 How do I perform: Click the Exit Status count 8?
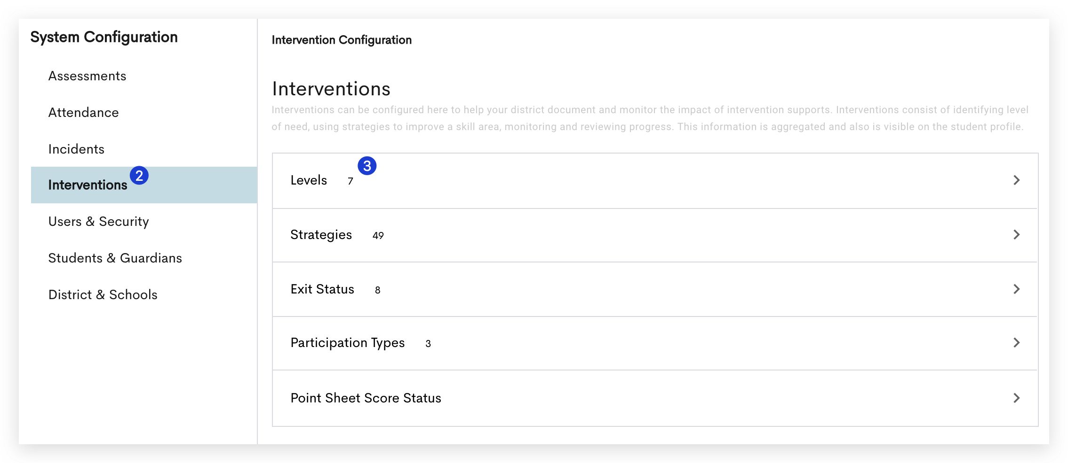click(x=377, y=290)
